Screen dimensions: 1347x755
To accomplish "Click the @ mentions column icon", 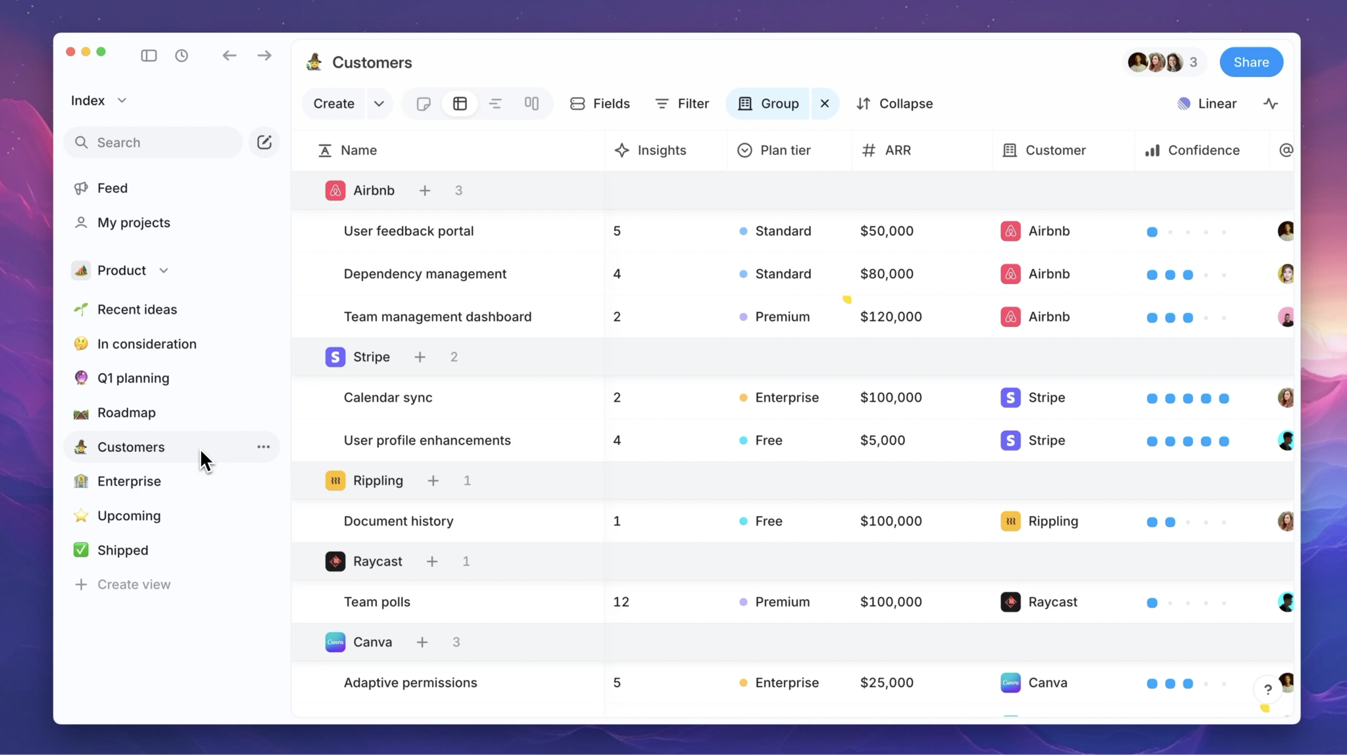I will [x=1285, y=150].
